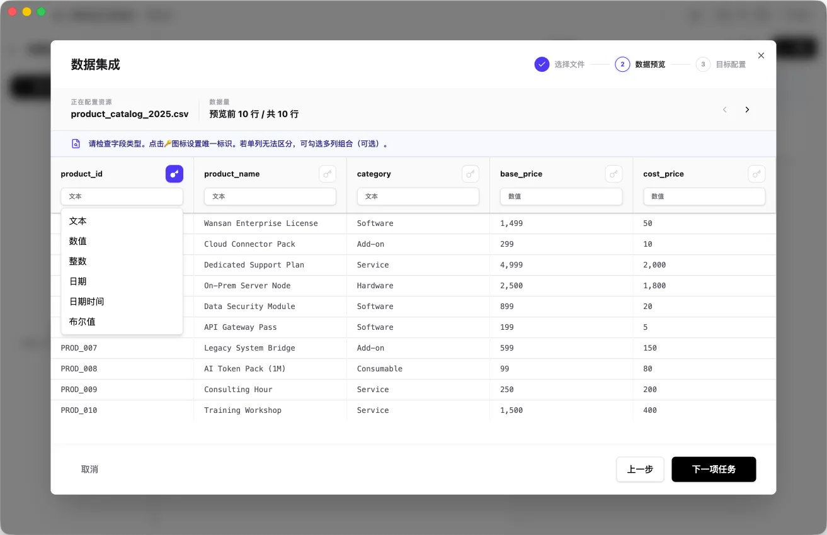The height and width of the screenshot is (535, 827).
Task: Set product_name column as unique key
Action: tap(327, 174)
